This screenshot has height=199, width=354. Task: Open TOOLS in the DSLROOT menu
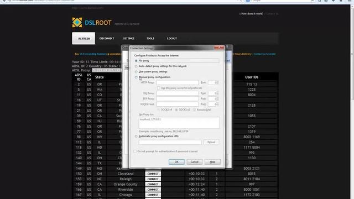point(150,39)
